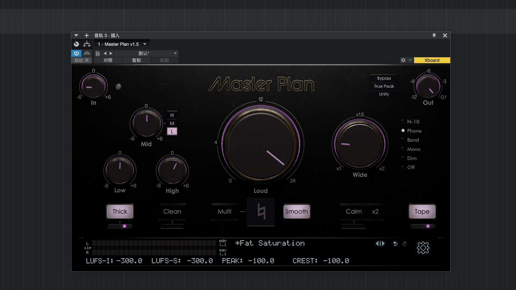Adjust the Calm amount slider

tap(354, 226)
